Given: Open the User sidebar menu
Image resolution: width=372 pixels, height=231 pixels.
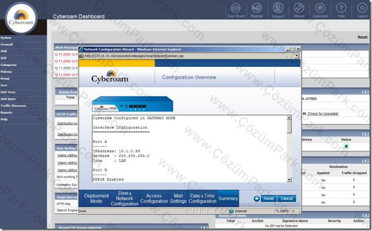Looking at the screenshot, I should point(4,85).
